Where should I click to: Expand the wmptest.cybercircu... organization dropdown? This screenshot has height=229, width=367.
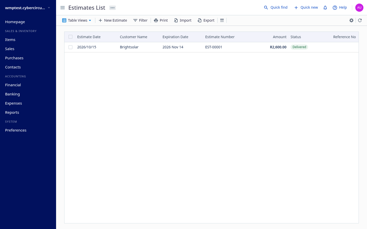tap(28, 8)
